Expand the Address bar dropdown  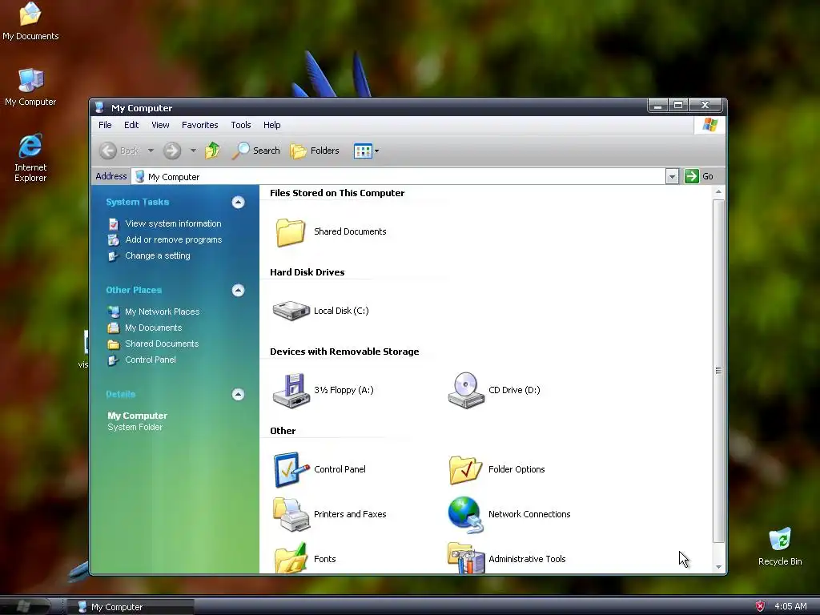672,177
